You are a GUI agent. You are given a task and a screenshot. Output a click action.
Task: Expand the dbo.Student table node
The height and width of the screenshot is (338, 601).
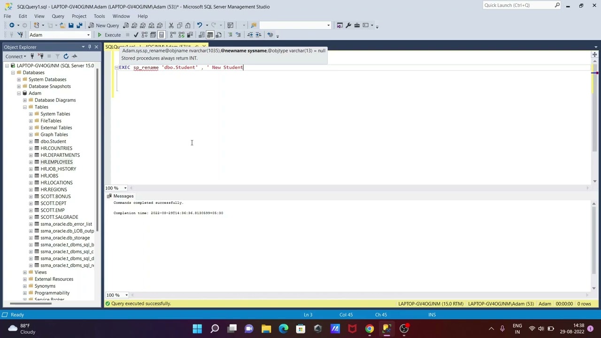pos(31,141)
